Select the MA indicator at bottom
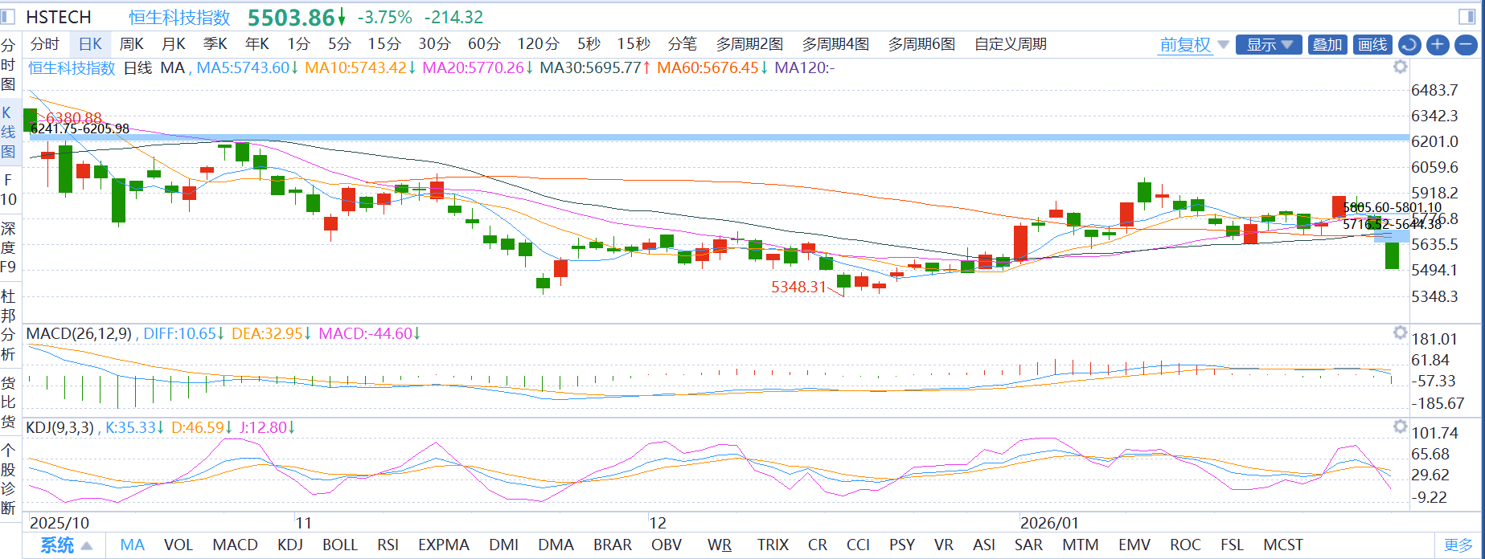 [x=132, y=545]
